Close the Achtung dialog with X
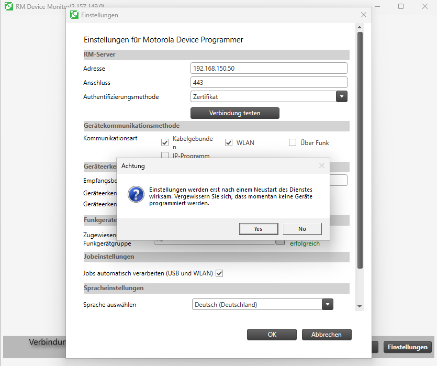The image size is (437, 366). pos(322,165)
